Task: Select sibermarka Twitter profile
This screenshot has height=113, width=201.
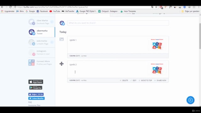Action: click(42, 32)
